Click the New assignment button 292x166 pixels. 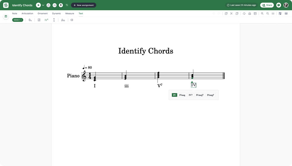(x=84, y=5)
